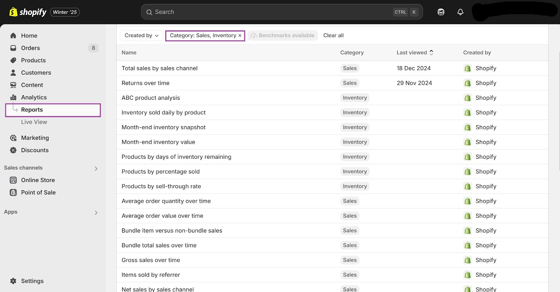Click the Online Store storefront icon
Screen dimensions: 560x292
tap(13, 180)
